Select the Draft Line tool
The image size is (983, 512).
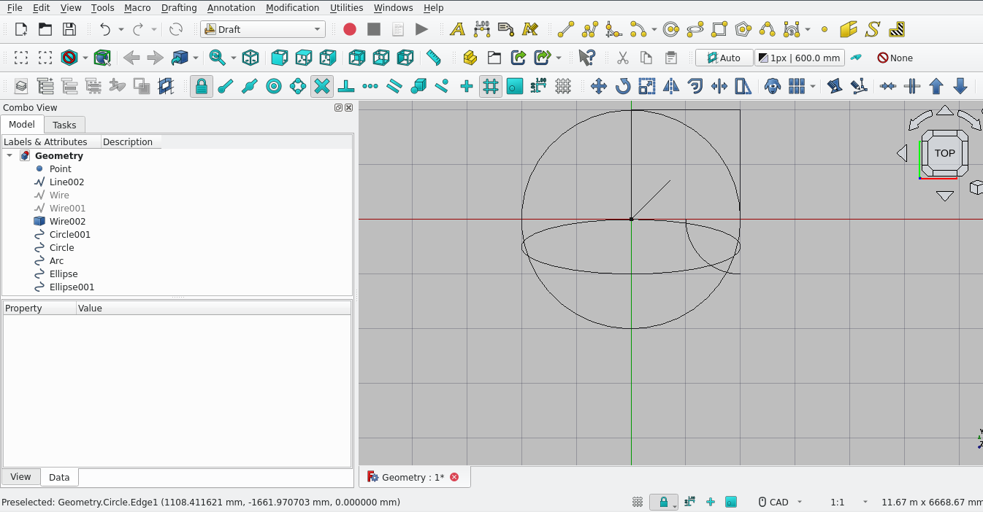coord(566,29)
